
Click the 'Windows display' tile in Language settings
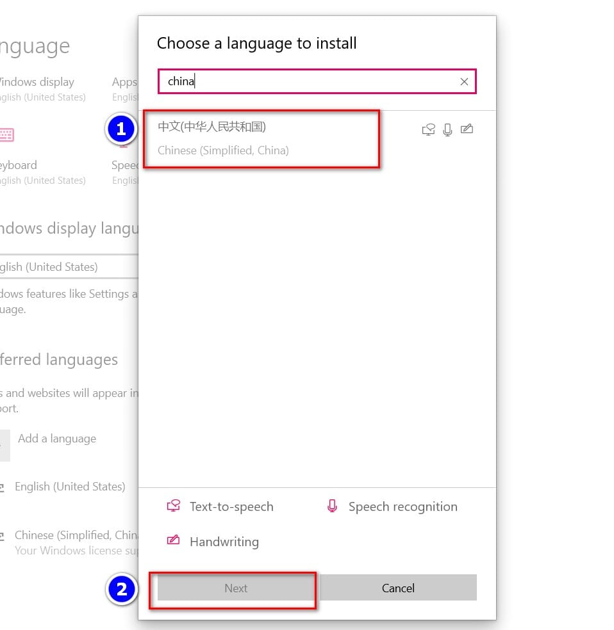click(x=43, y=89)
